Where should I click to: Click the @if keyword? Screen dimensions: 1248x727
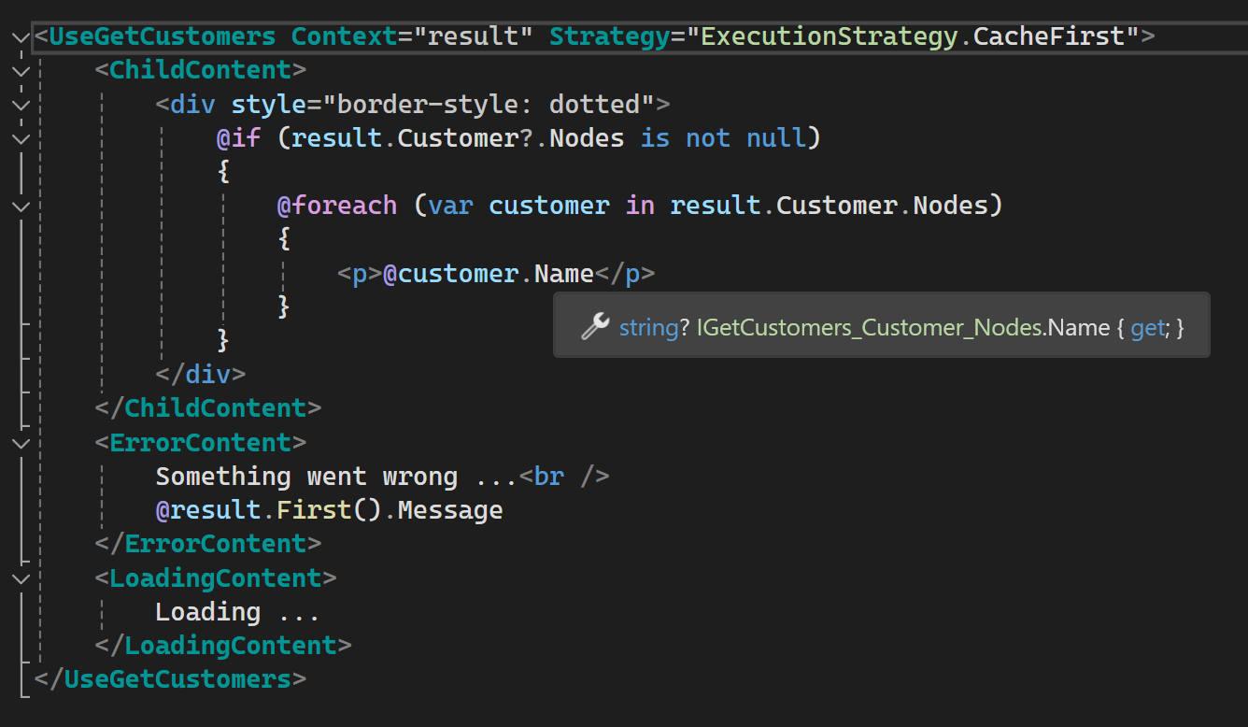click(x=238, y=139)
